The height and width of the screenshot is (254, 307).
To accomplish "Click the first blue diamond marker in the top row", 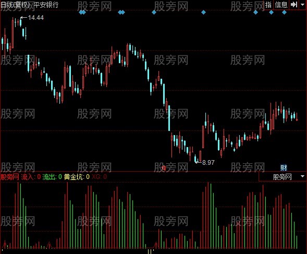I will pyautogui.click(x=81, y=13).
